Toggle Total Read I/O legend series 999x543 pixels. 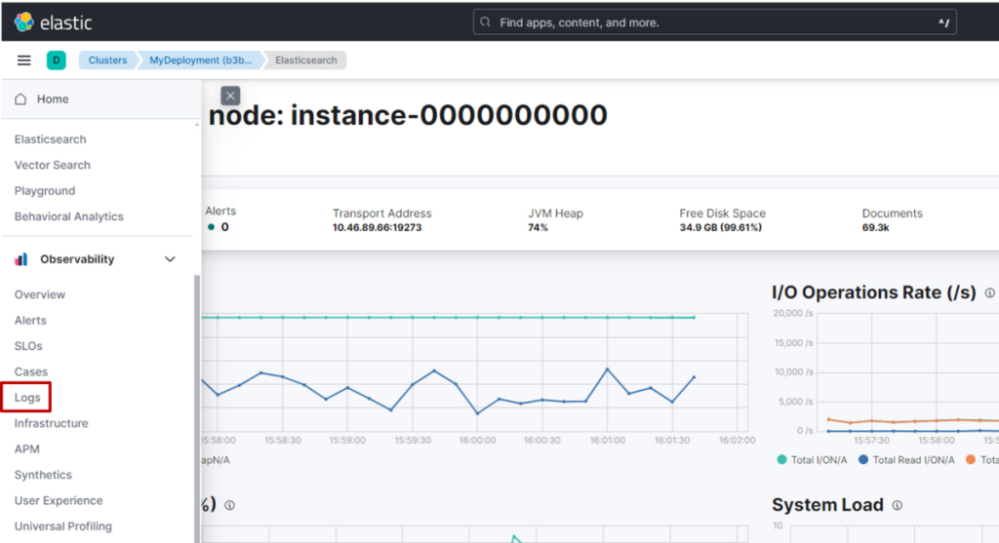pyautogui.click(x=905, y=459)
